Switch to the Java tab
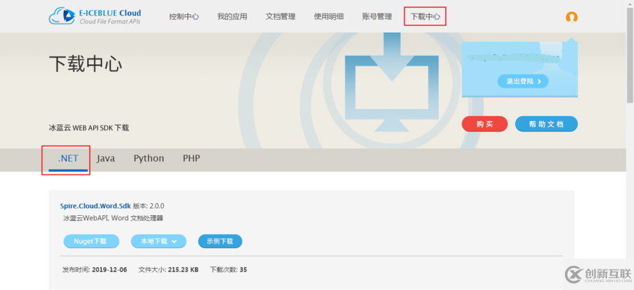Image resolution: width=634 pixels, height=290 pixels. pyautogui.click(x=105, y=159)
